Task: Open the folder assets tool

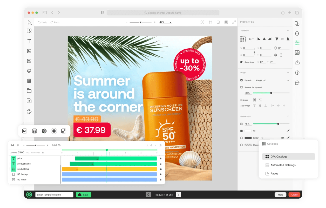Action: pyautogui.click(x=29, y=91)
